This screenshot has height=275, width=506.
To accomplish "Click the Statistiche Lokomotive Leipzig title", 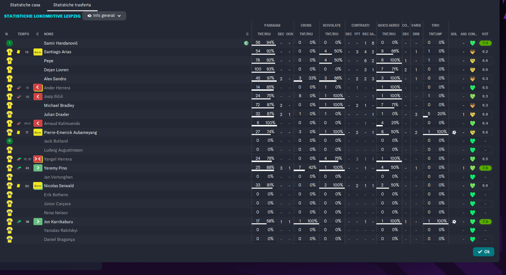I will point(42,16).
